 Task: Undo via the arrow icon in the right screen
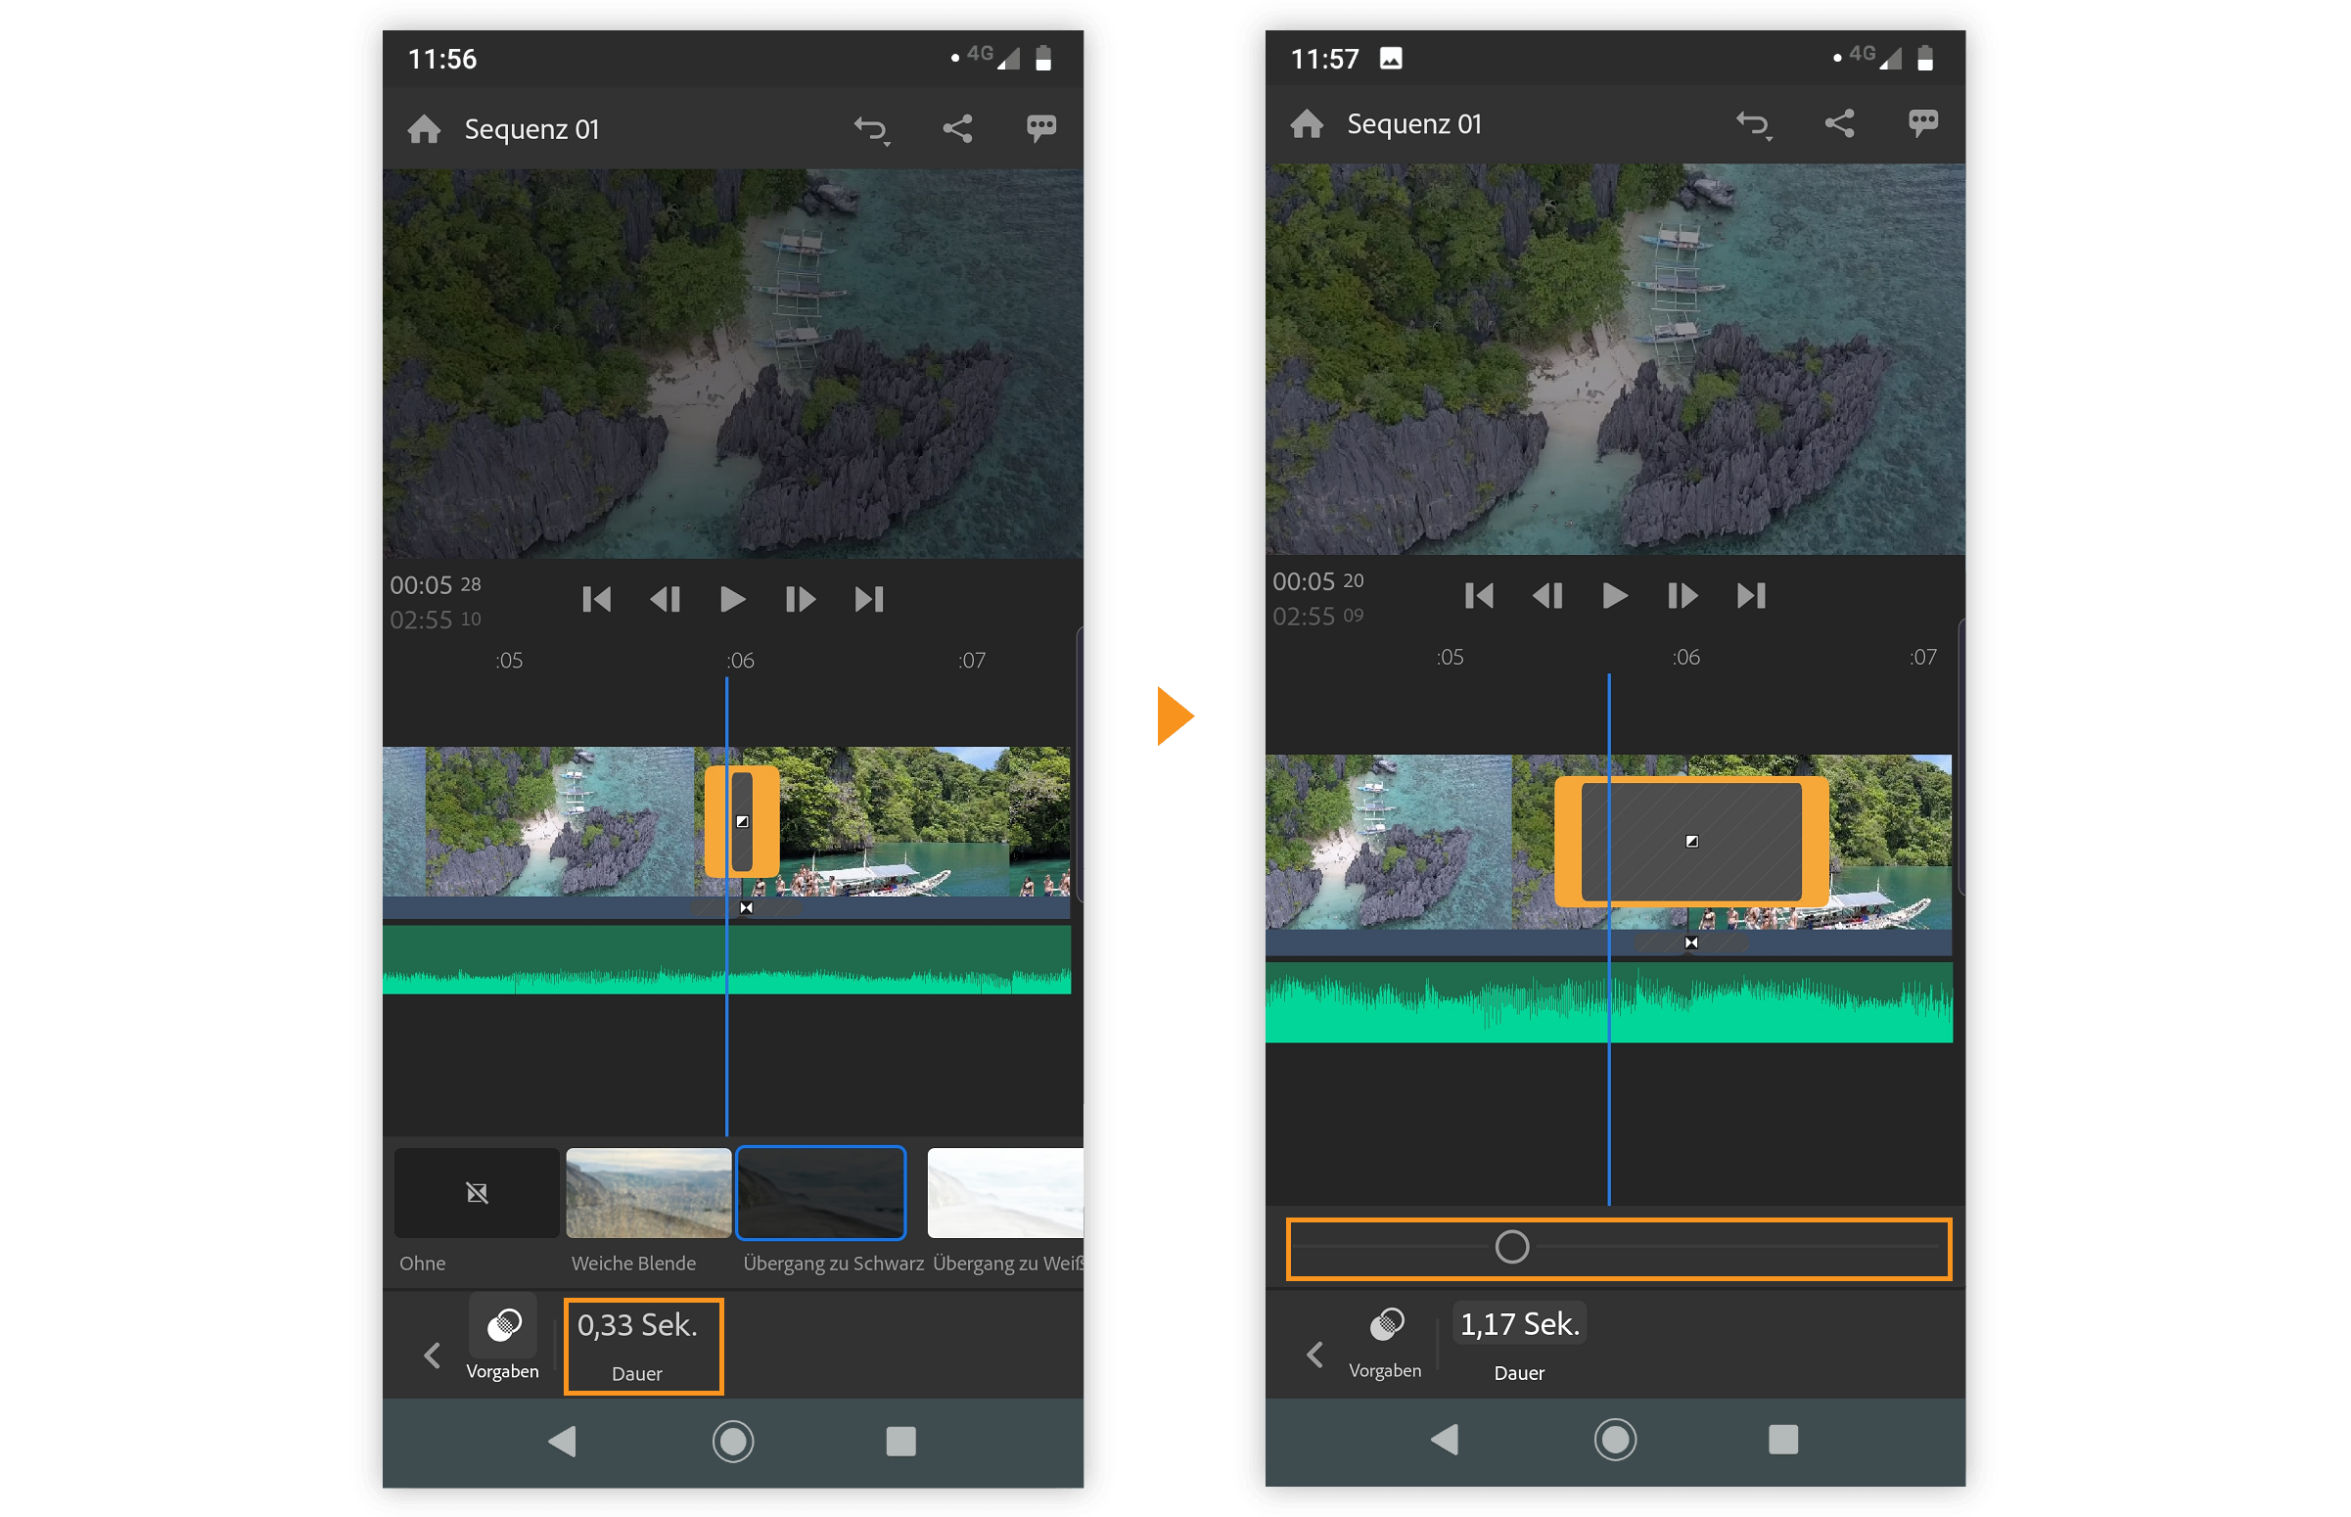(1753, 125)
